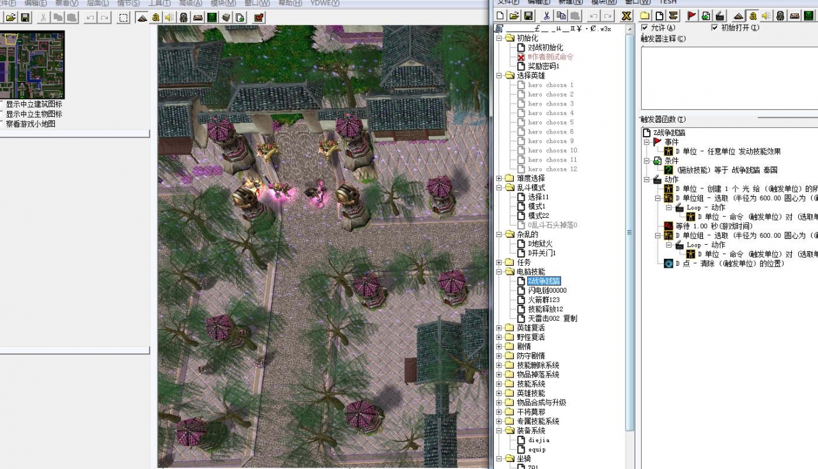Click the Test Map icon

click(258, 17)
